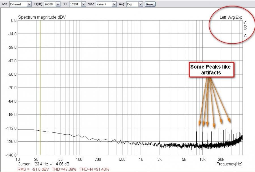Click the 'Left Avg:Exp' channel label

point(231,17)
